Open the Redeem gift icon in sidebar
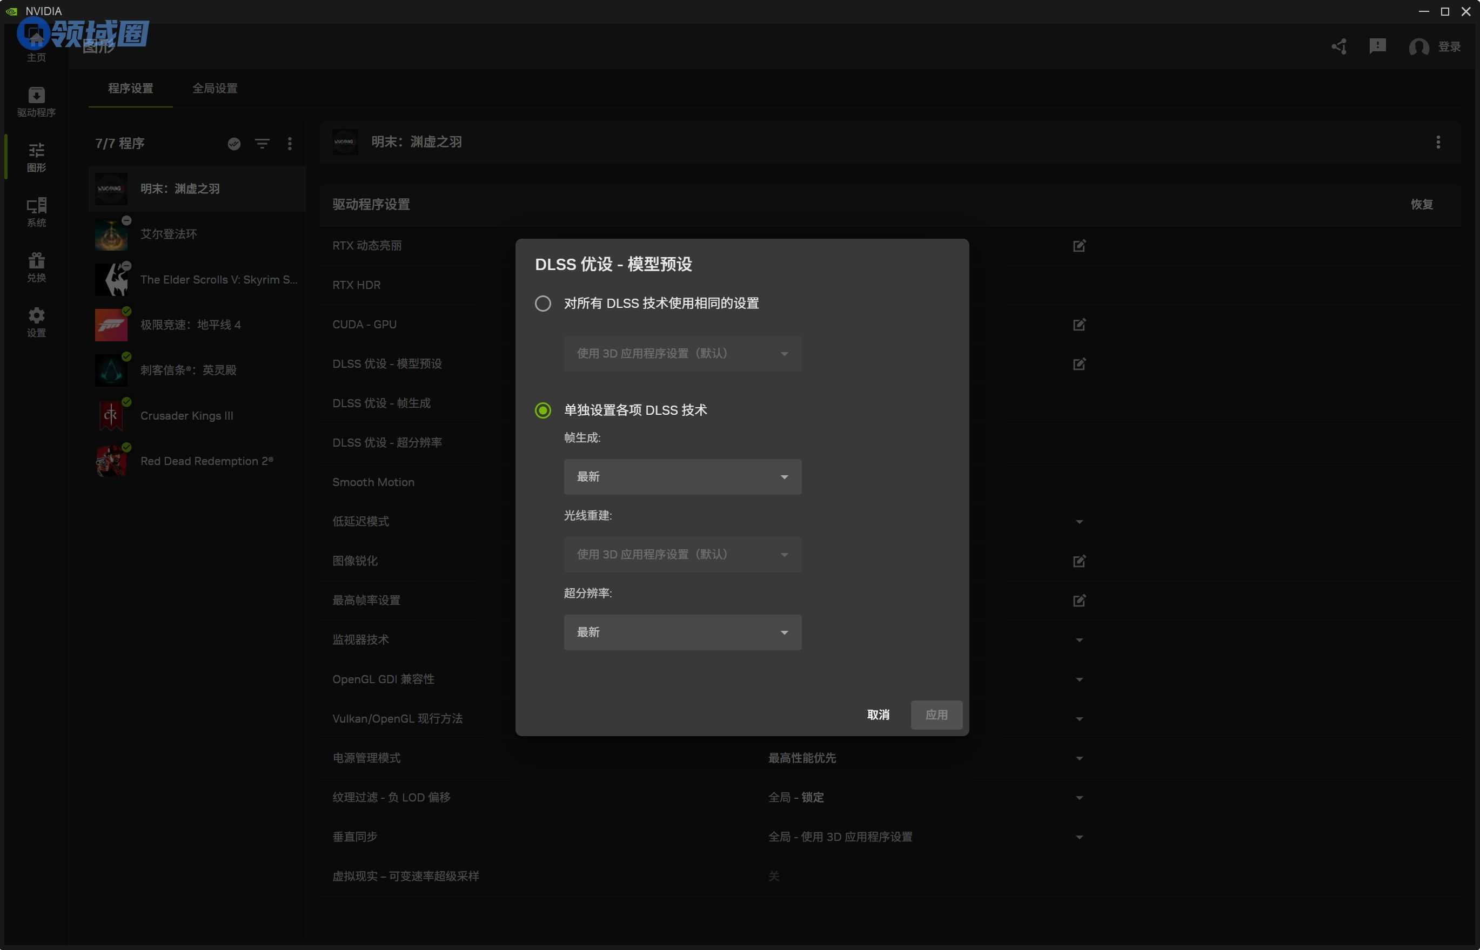 (36, 266)
